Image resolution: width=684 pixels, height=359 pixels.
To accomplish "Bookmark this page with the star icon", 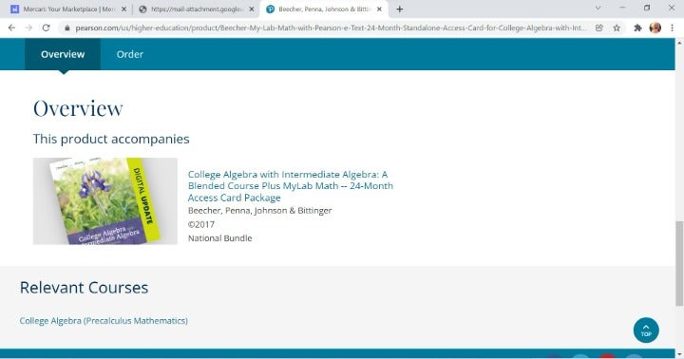I will pos(617,28).
